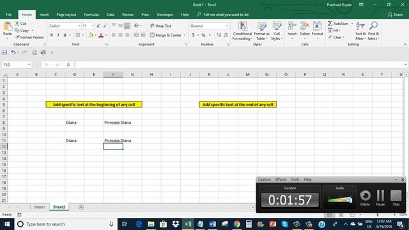Viewport: 409px width, 230px height.
Task: Toggle Italic formatting
Action: [58, 35]
